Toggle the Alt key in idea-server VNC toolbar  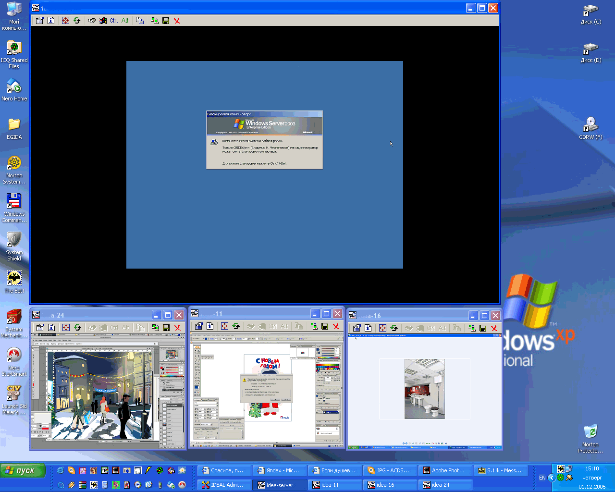(125, 21)
